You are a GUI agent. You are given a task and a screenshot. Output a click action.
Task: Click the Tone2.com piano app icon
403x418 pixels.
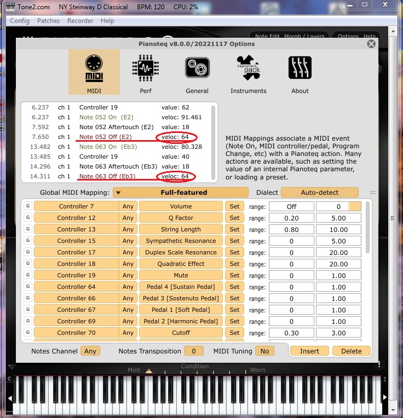10,7
